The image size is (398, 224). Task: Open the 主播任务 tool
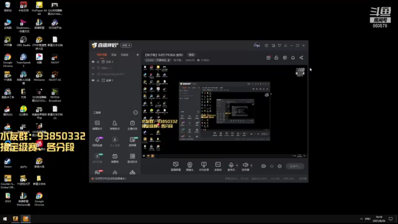[x=132, y=125]
